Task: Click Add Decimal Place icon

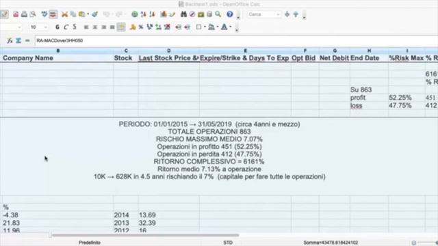Action: (158, 27)
